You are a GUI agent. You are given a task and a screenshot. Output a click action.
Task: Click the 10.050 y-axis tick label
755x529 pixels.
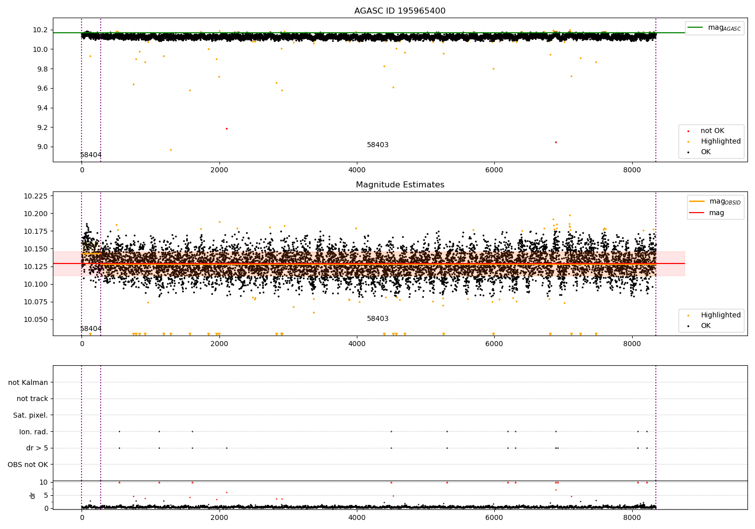tap(36, 319)
